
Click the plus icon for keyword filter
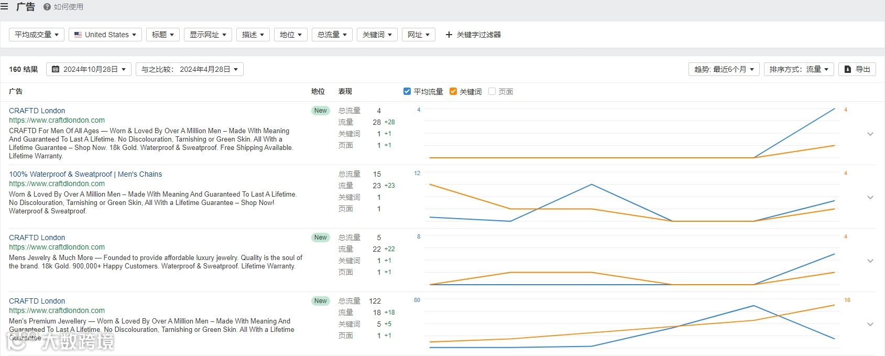pyautogui.click(x=449, y=35)
